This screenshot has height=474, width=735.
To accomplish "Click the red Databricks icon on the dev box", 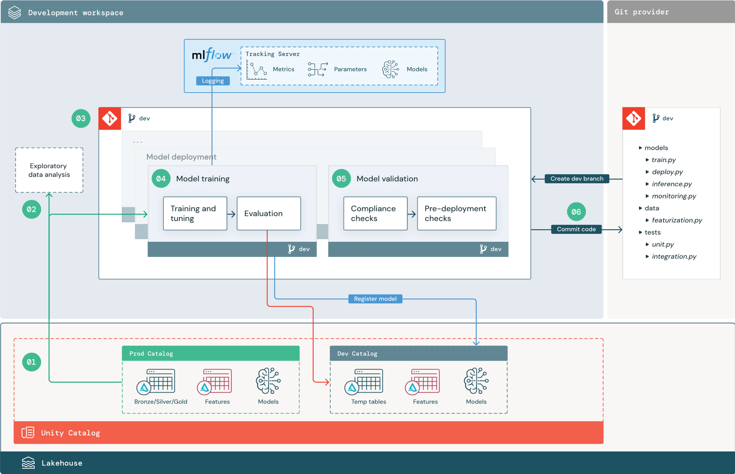I will (x=110, y=118).
